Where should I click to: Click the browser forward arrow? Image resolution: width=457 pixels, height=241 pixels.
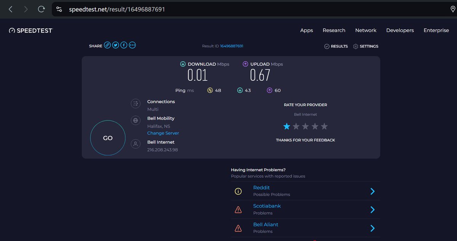click(x=26, y=9)
